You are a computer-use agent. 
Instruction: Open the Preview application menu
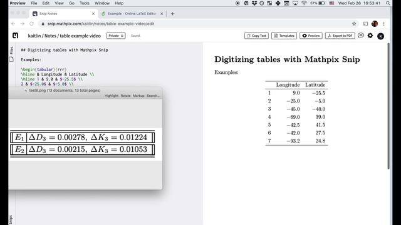(x=18, y=3)
